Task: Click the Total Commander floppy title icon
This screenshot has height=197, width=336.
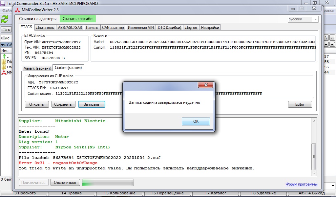Action: click(x=3, y=3)
